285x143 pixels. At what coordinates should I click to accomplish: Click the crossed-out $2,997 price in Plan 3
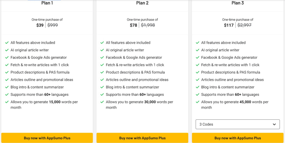point(244,25)
